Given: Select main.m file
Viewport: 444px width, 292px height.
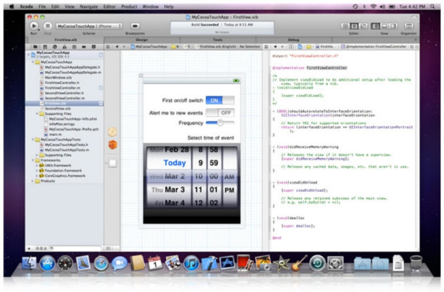Looking at the screenshot, I should (55, 134).
